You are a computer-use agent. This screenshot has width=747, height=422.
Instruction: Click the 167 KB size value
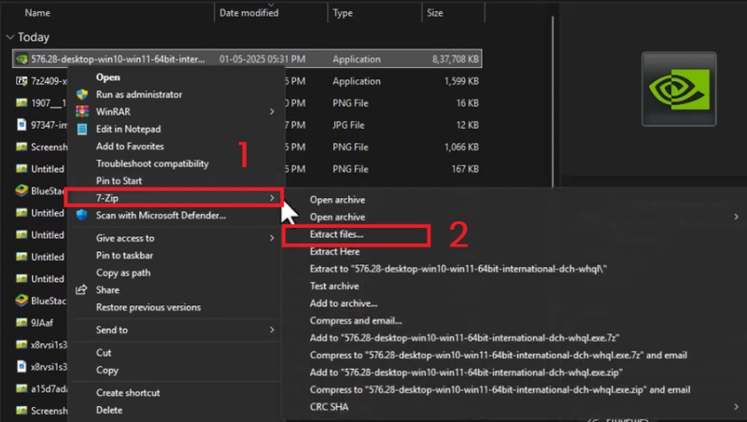tap(465, 169)
